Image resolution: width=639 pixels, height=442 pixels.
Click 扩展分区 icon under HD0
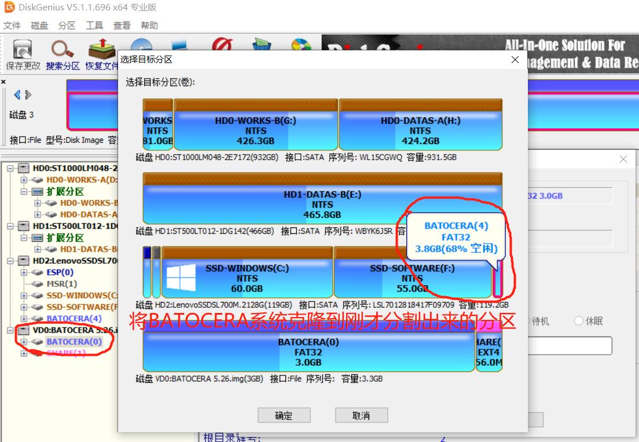click(x=38, y=191)
